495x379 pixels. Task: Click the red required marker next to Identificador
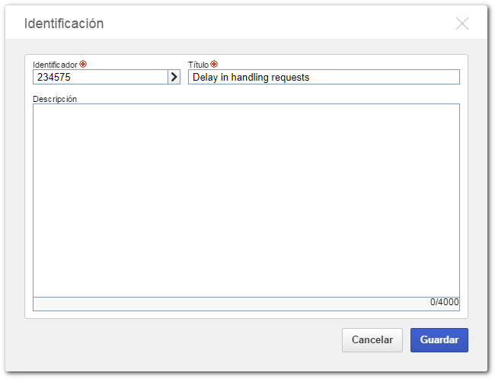pyautogui.click(x=83, y=64)
